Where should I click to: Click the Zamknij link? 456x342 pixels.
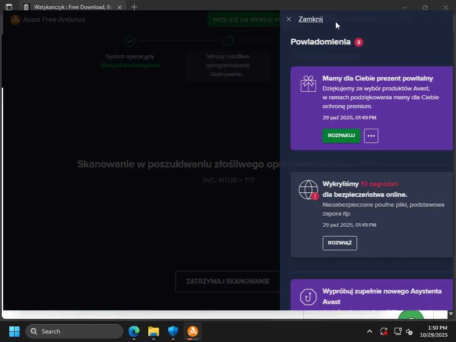[310, 19]
